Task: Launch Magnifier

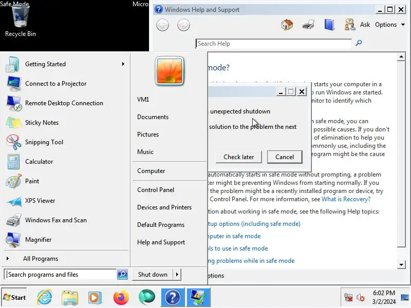Action: (38, 240)
